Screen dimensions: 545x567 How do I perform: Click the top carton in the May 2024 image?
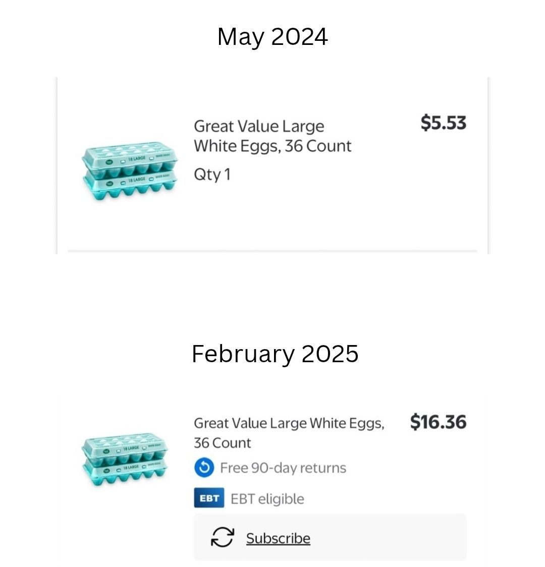(130, 158)
